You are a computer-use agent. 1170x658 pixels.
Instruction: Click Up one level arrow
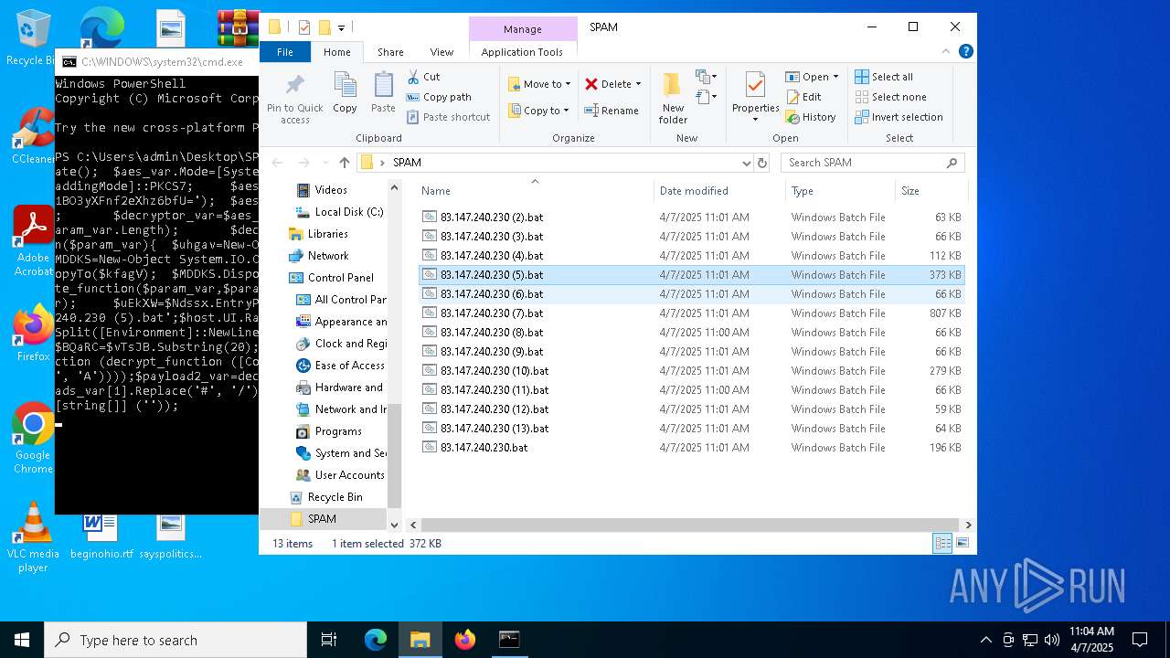click(x=344, y=163)
